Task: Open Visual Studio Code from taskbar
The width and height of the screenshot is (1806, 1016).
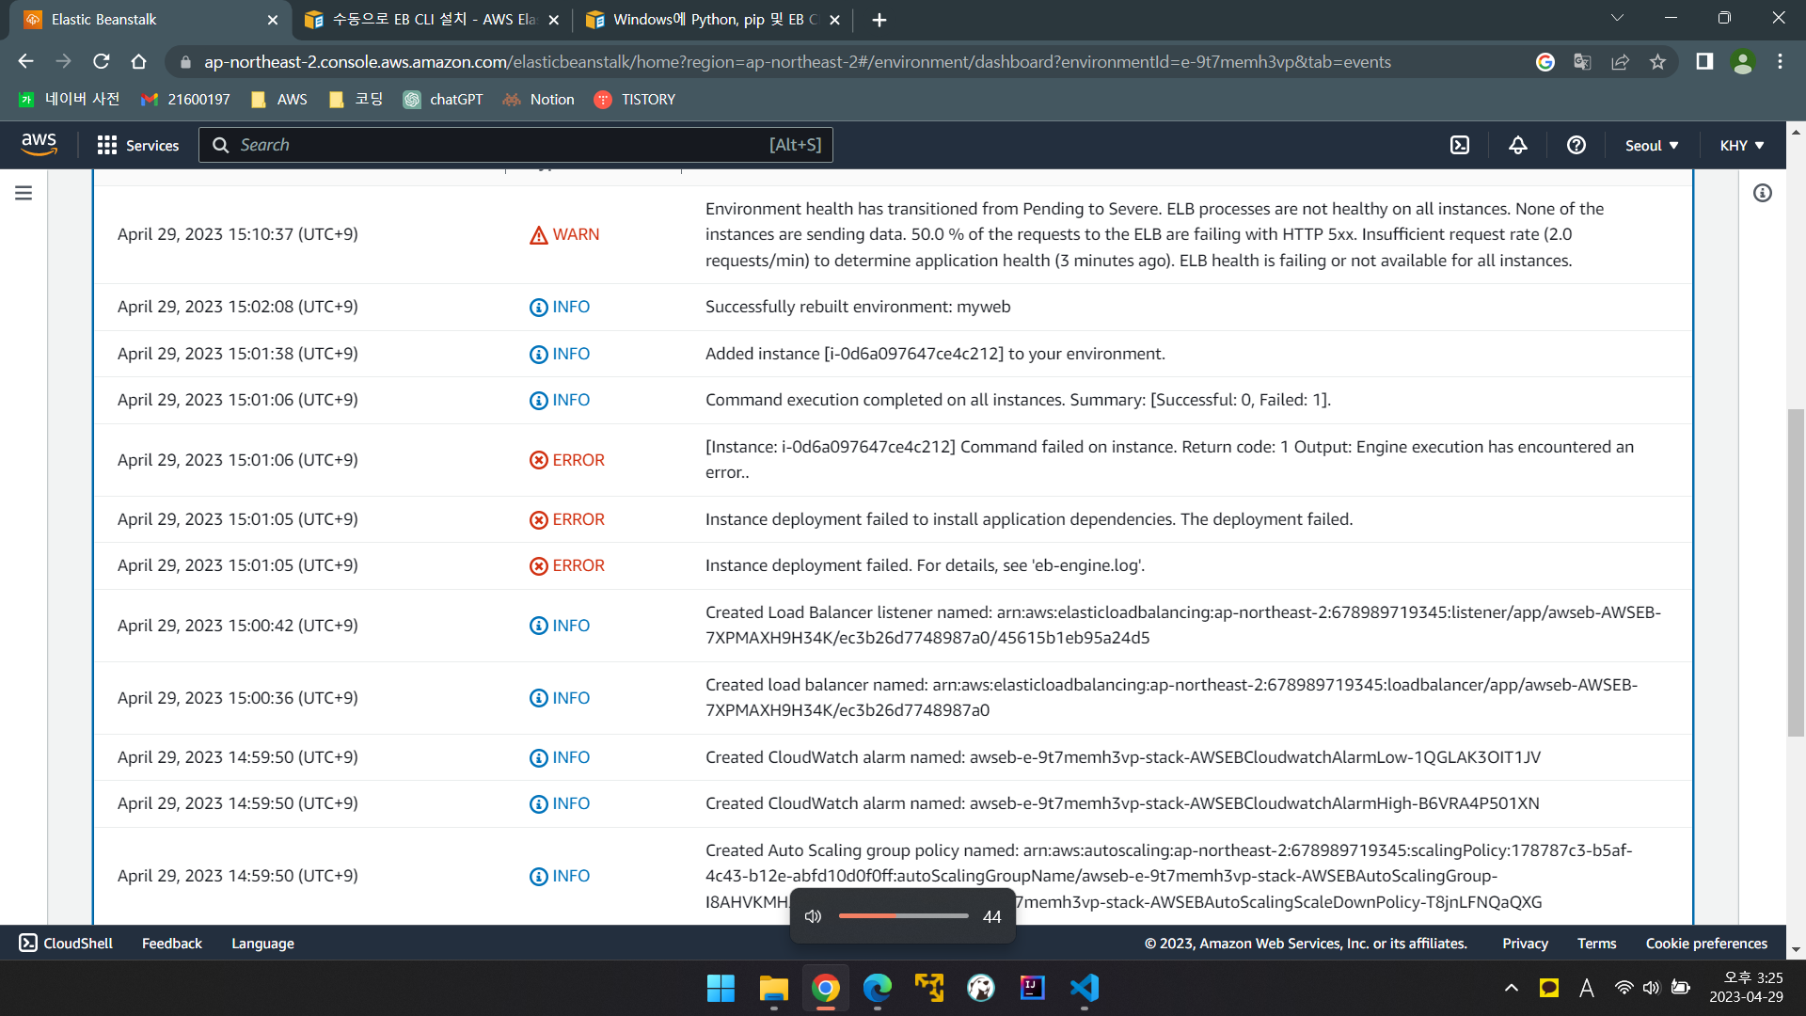Action: point(1084,988)
